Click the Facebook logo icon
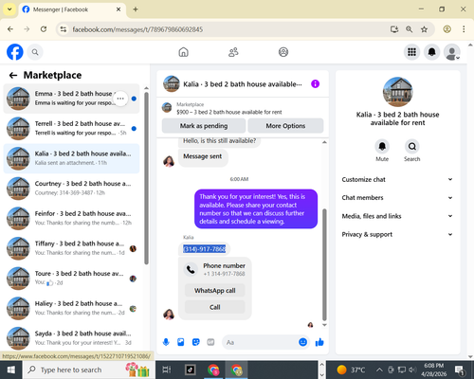474x379 pixels. click(15, 52)
